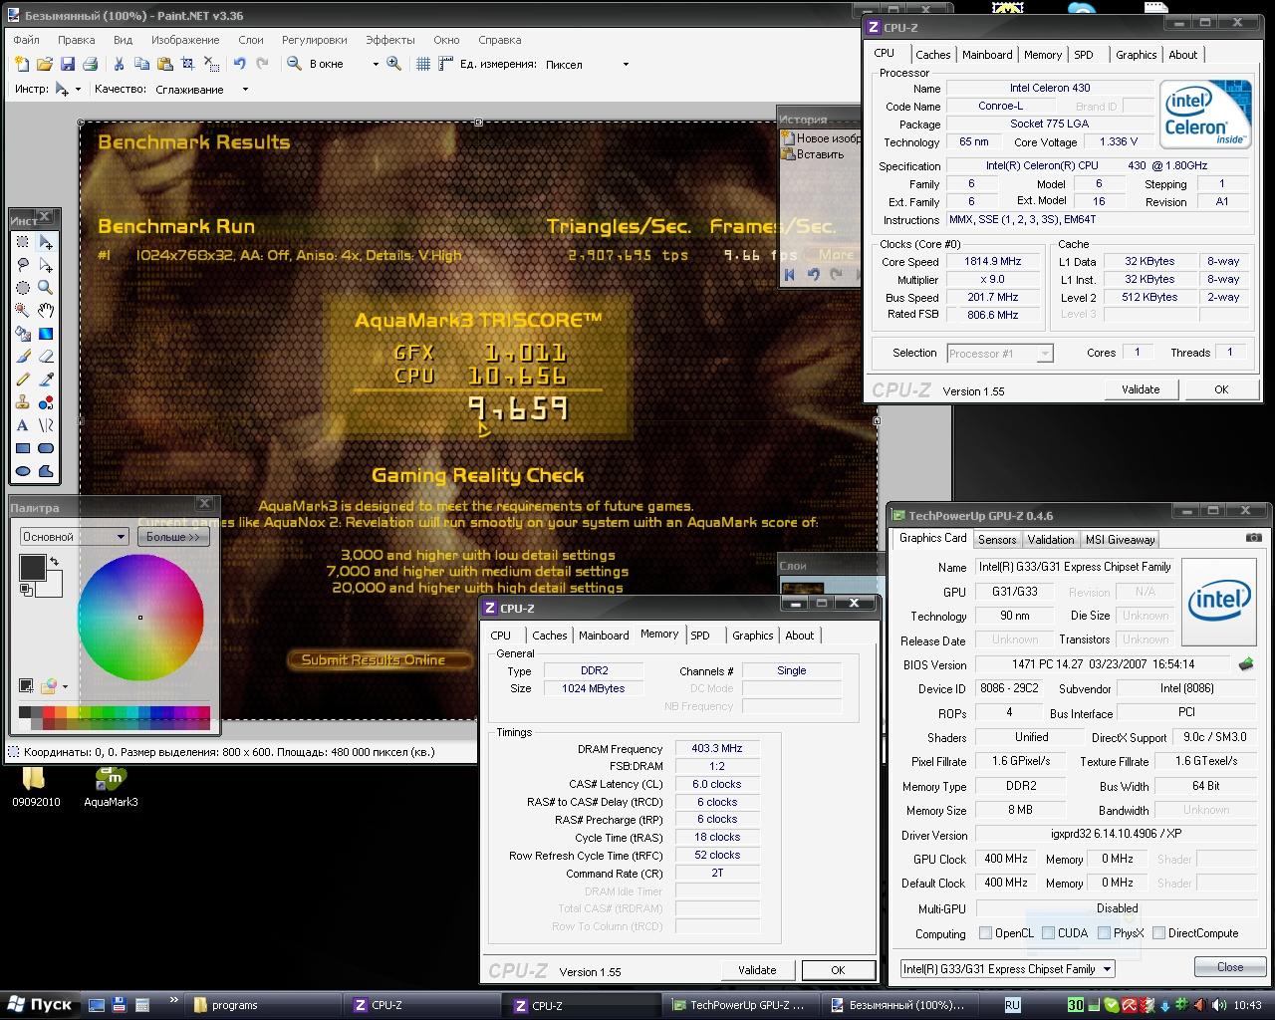
Task: Expand the tool chooser dropdown next to Инстр
Action: pos(78,90)
